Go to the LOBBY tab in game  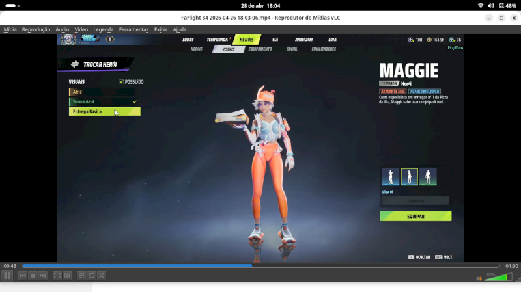pyautogui.click(x=188, y=40)
